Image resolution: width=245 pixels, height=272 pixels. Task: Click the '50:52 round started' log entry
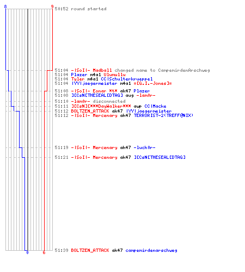coord(81,9)
